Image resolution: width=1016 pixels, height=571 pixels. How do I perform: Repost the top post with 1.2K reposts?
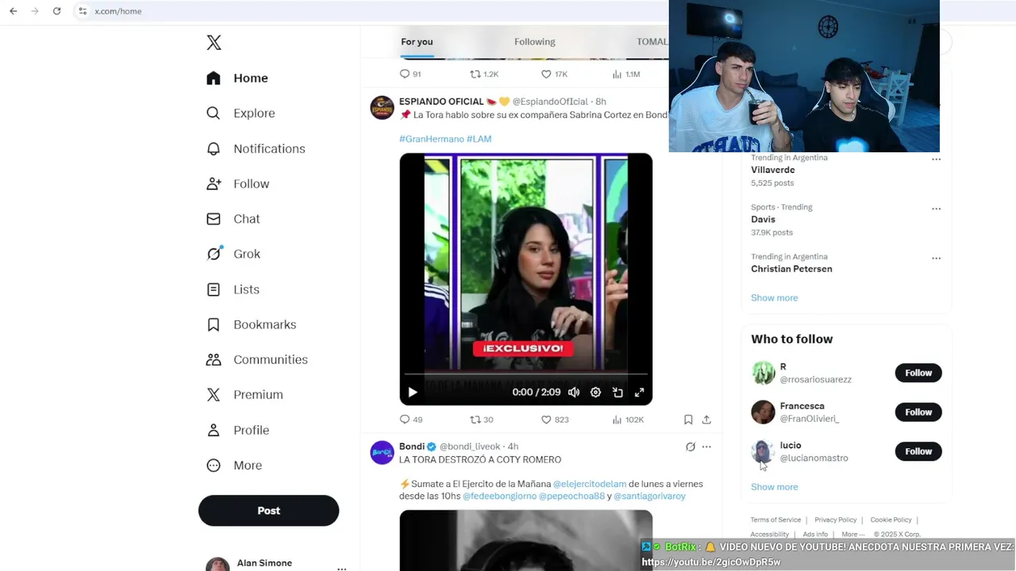pyautogui.click(x=484, y=74)
